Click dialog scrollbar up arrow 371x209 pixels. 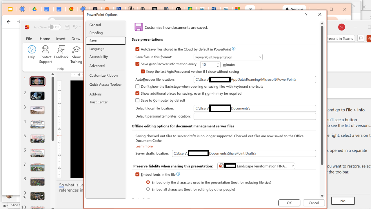point(322,23)
